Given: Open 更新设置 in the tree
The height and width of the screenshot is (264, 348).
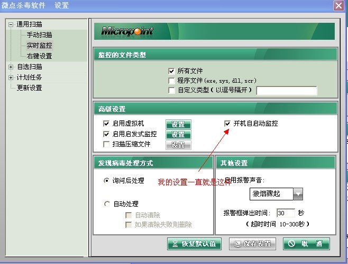Looking at the screenshot, I should pyautogui.click(x=29, y=88).
